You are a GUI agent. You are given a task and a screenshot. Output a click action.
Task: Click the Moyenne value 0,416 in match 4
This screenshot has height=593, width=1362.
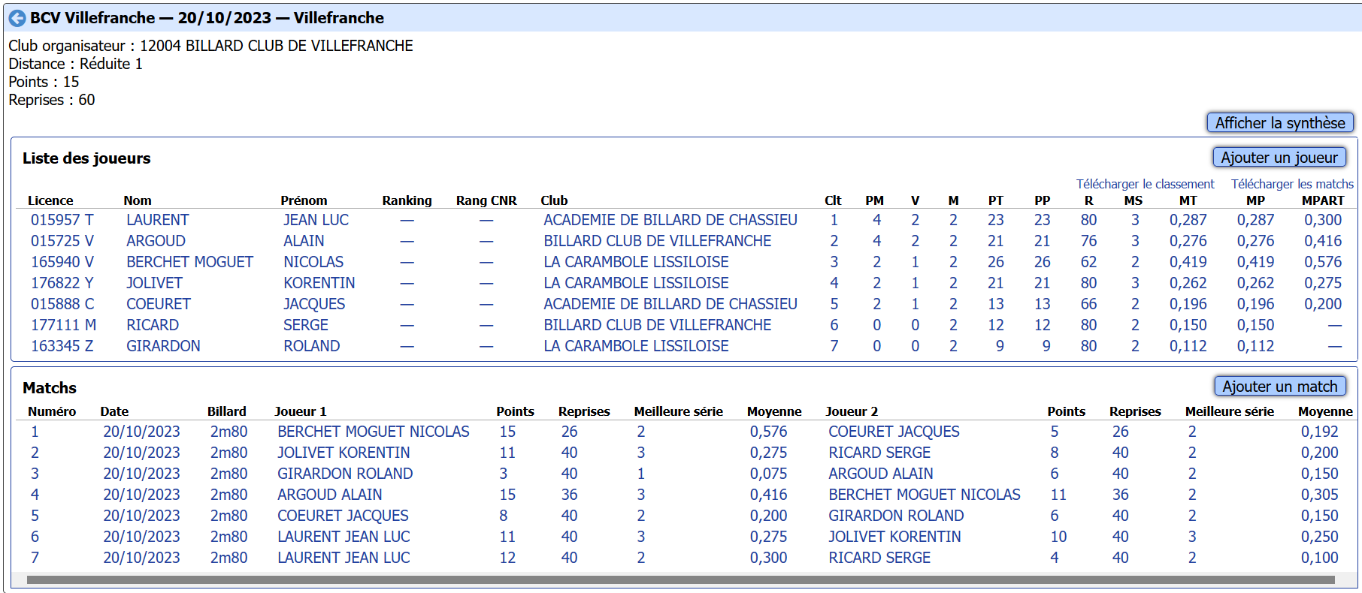coord(768,495)
